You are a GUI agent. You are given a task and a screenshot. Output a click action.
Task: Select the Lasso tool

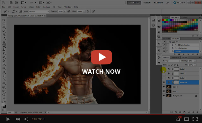(4, 27)
